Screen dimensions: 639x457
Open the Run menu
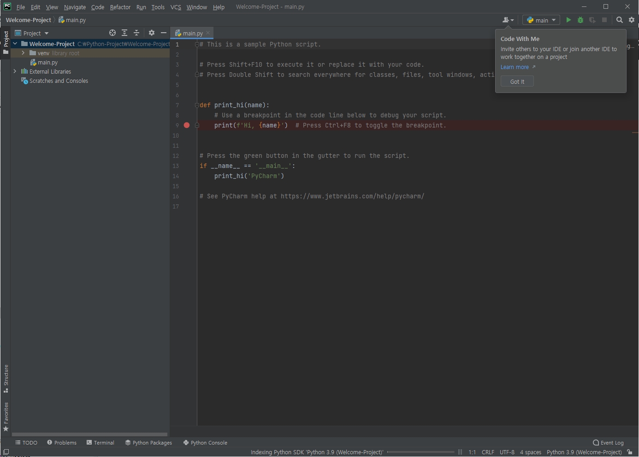coord(141,7)
